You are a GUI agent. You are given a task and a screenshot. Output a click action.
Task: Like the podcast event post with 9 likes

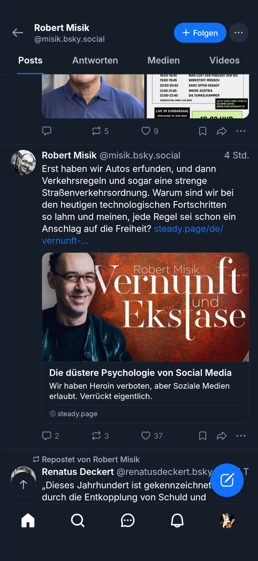pyautogui.click(x=146, y=131)
